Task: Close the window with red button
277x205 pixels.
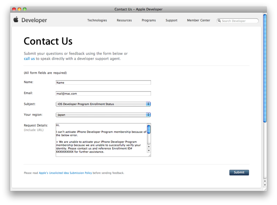Action: [14, 9]
